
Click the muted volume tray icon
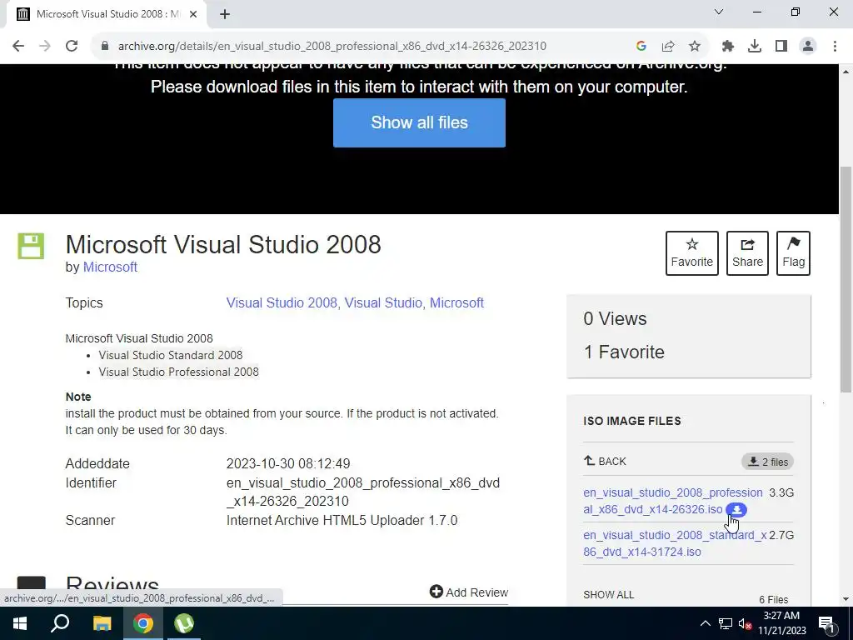pyautogui.click(x=745, y=624)
